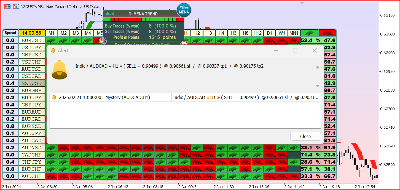Toggle the Filter MENA round button
400x190 pixels.
[x=184, y=10]
